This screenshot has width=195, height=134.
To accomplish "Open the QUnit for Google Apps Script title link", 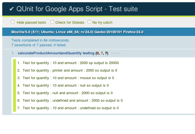I will pos(77,9).
